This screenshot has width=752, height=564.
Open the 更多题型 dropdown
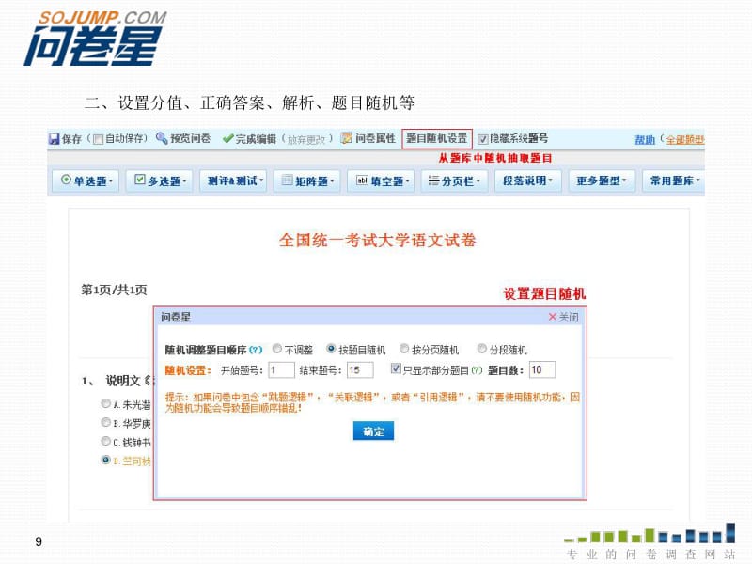tap(603, 180)
